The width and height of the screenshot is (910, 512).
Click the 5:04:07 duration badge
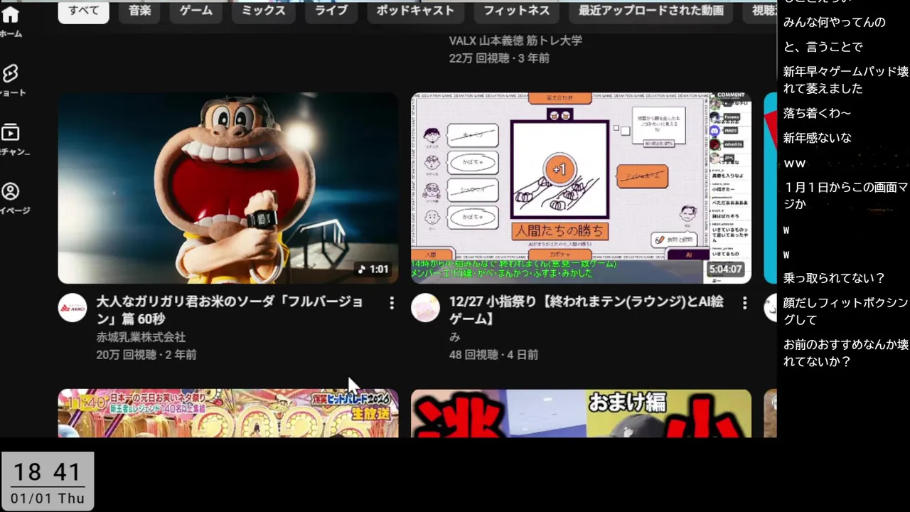click(726, 270)
